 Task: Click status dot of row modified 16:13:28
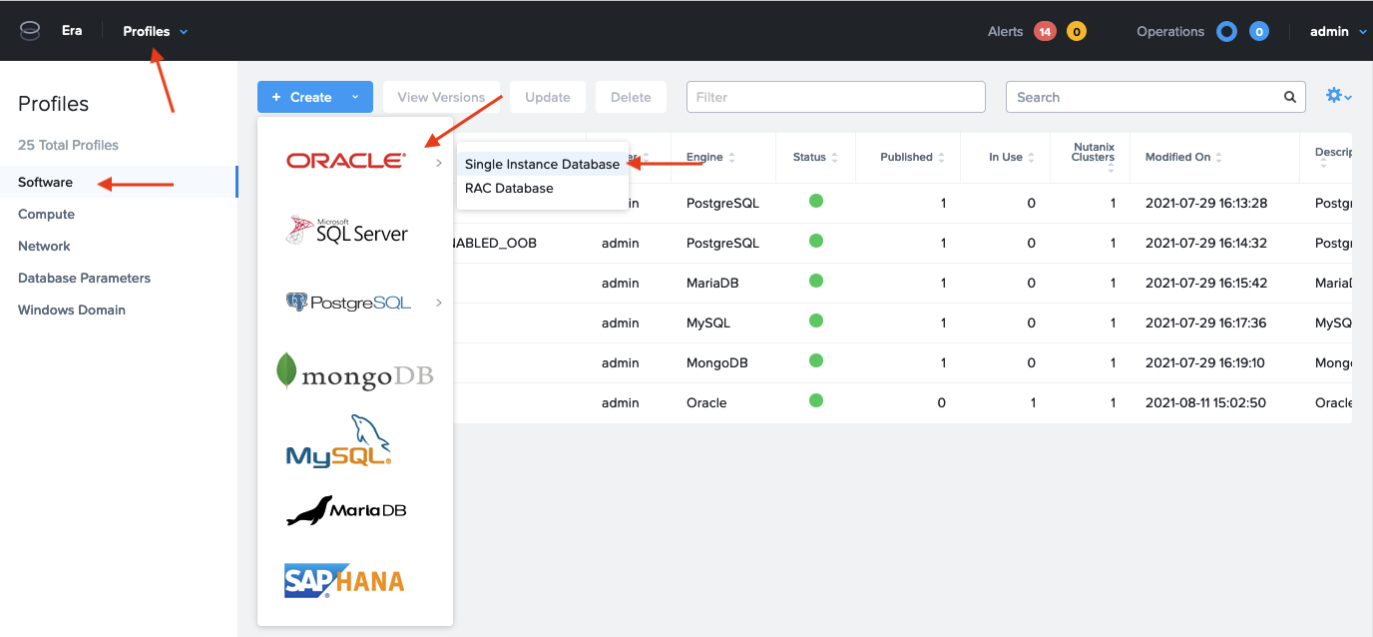pos(816,202)
